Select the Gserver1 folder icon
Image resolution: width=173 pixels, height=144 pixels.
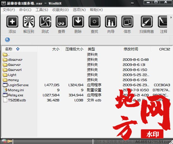click(x=5, y=70)
